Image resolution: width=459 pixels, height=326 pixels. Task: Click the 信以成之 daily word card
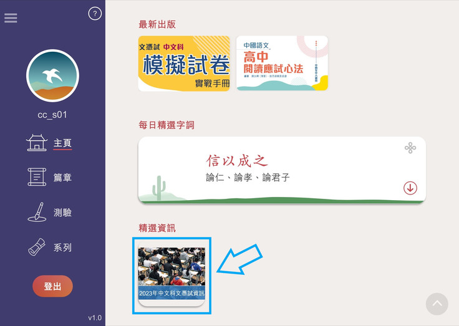click(282, 170)
